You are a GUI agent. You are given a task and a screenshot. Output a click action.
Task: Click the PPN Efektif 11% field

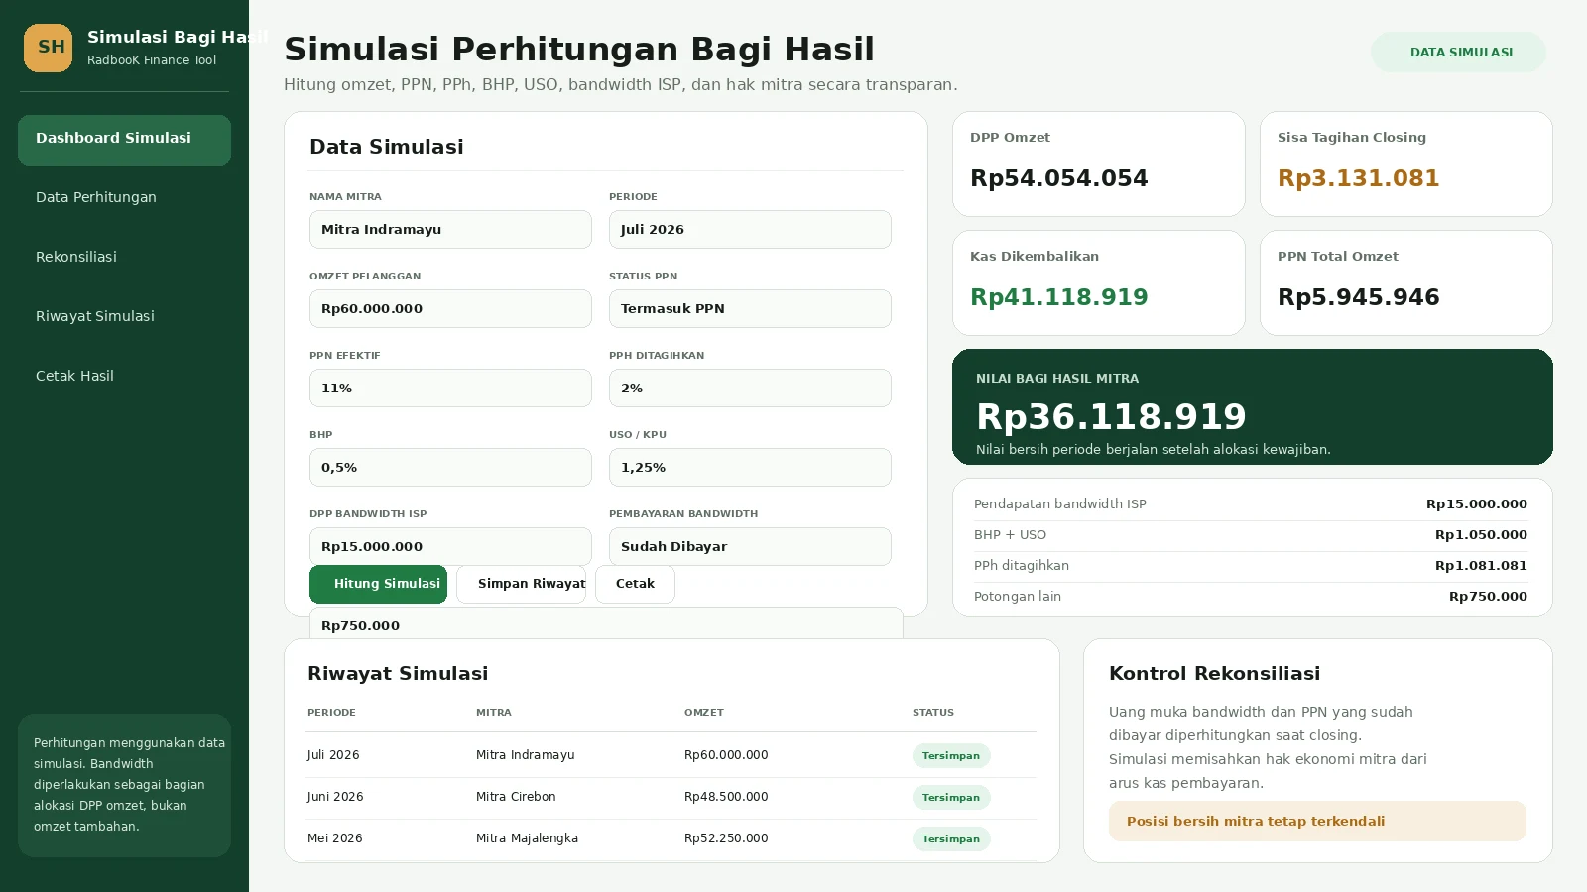point(450,388)
